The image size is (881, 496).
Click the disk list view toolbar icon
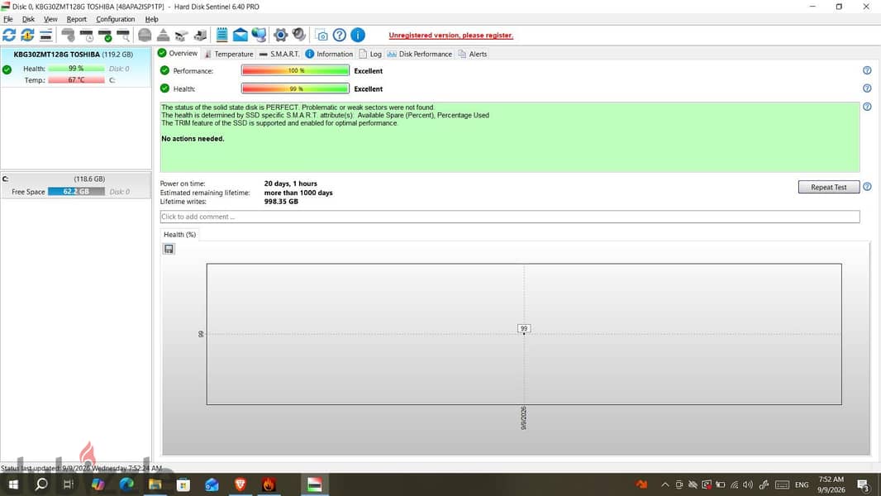(x=46, y=35)
